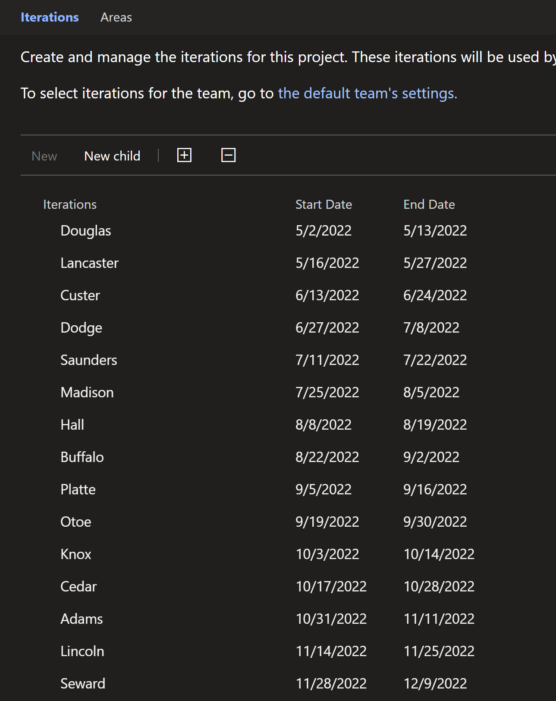Screen dimensions: 556x701
Task: Click the Platte iteration
Action: click(x=78, y=490)
